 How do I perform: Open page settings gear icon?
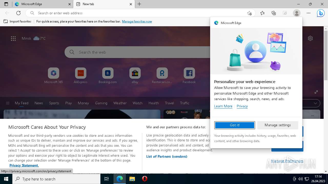pos(310,38)
